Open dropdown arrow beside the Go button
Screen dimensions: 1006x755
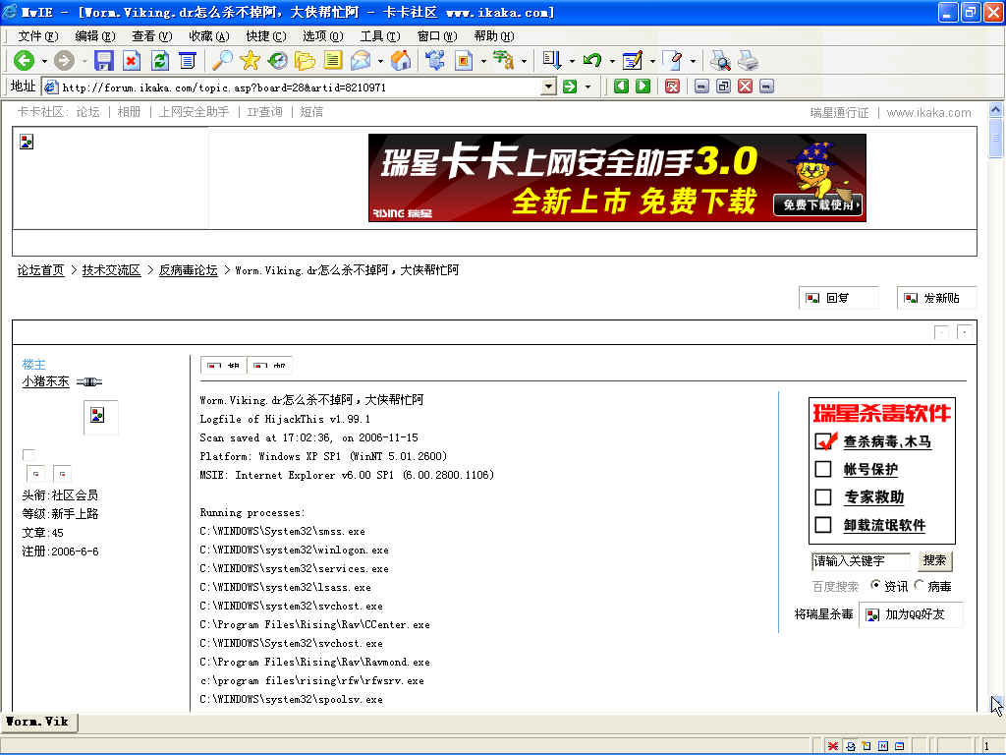(x=587, y=87)
